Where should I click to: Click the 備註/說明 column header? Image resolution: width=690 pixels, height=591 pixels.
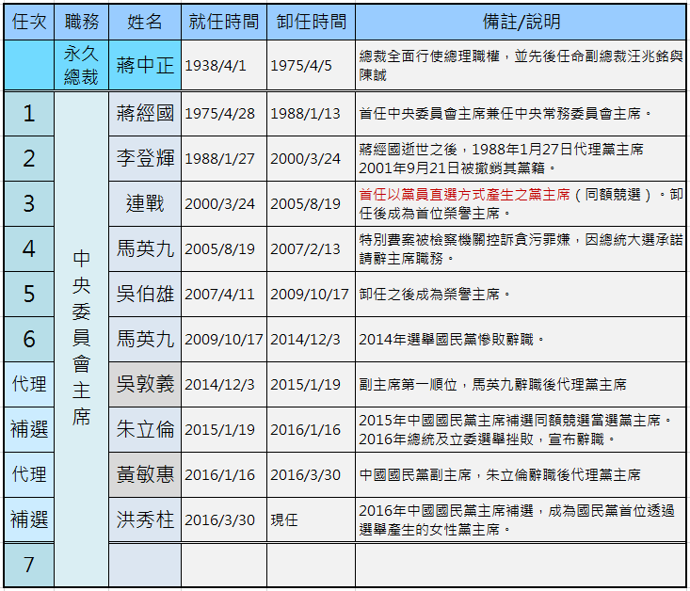pyautogui.click(x=521, y=22)
